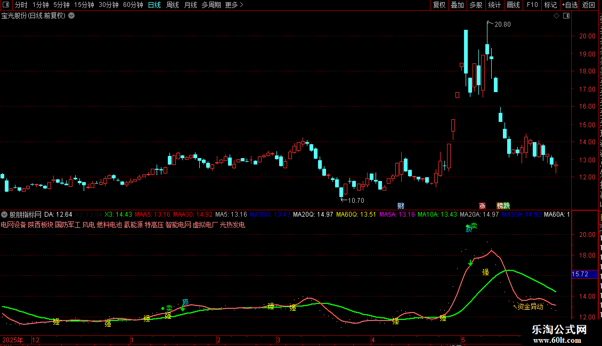Click the 涨 marker below the chart

[x=482, y=206]
